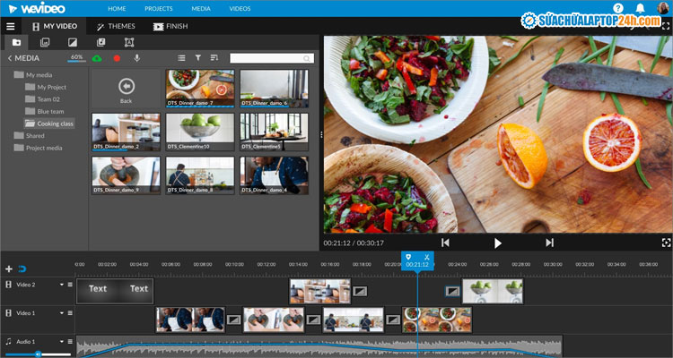Expand the Audio 1 track dropdown arrow
Image resolution: width=673 pixels, height=358 pixels.
(x=61, y=342)
